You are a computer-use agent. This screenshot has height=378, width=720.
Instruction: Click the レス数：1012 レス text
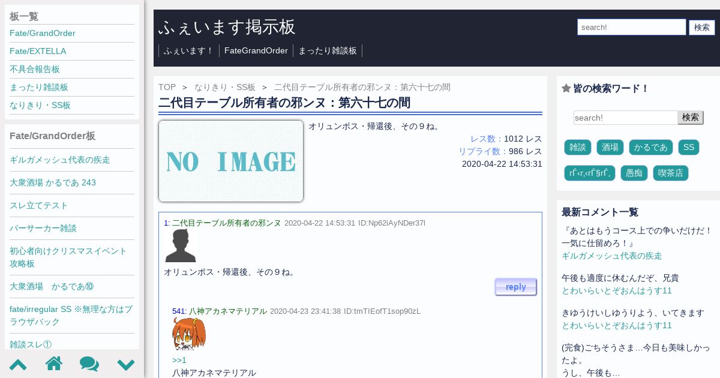506,139
